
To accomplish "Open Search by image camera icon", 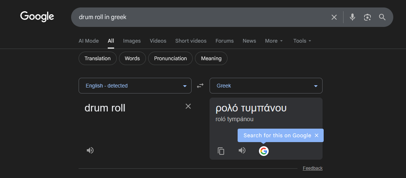I will coord(367,17).
